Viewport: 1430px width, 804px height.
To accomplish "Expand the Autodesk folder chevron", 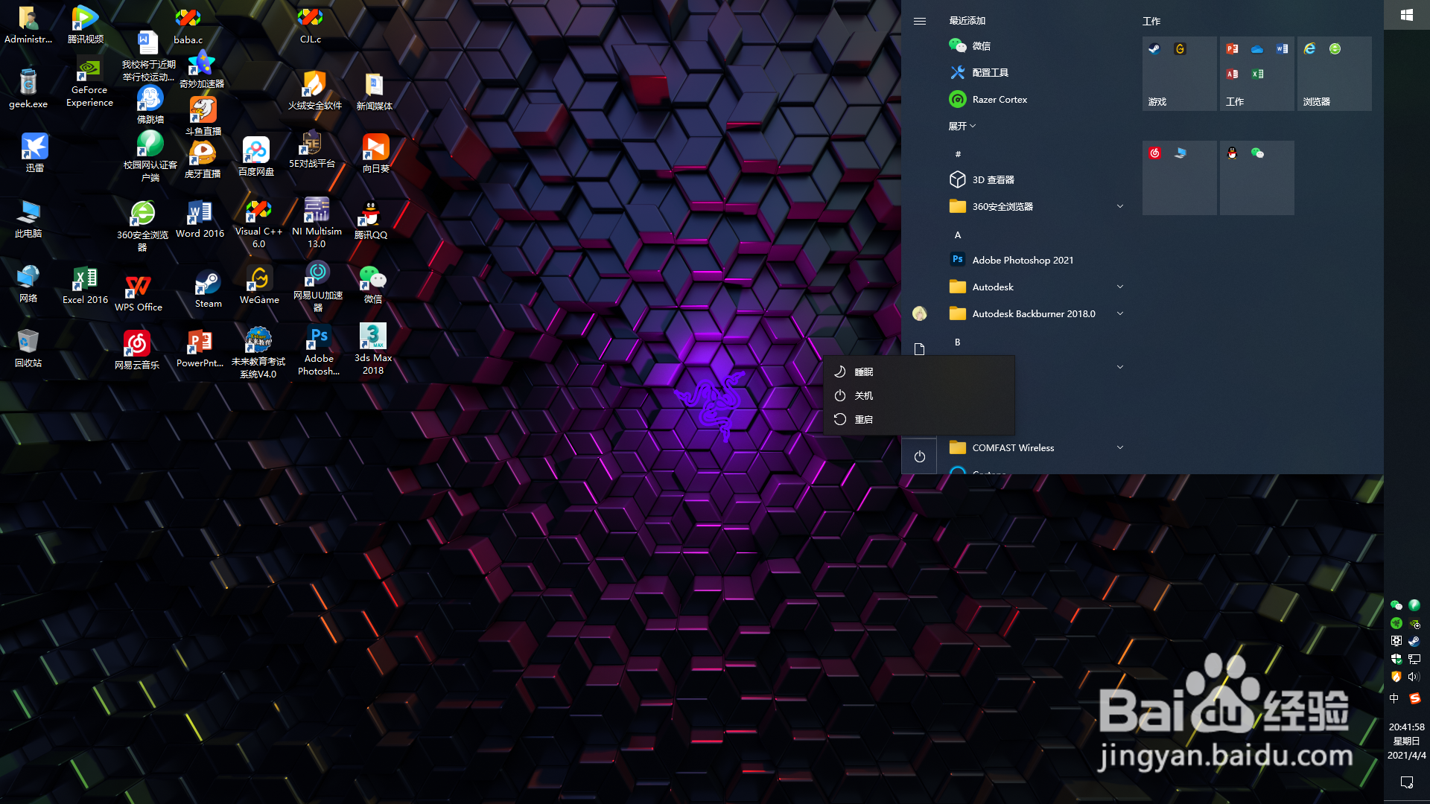I will [x=1119, y=287].
